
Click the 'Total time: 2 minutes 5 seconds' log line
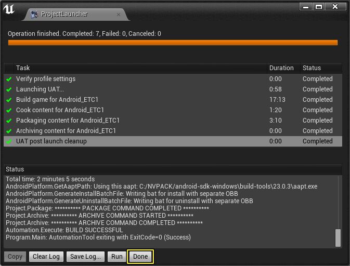point(50,179)
